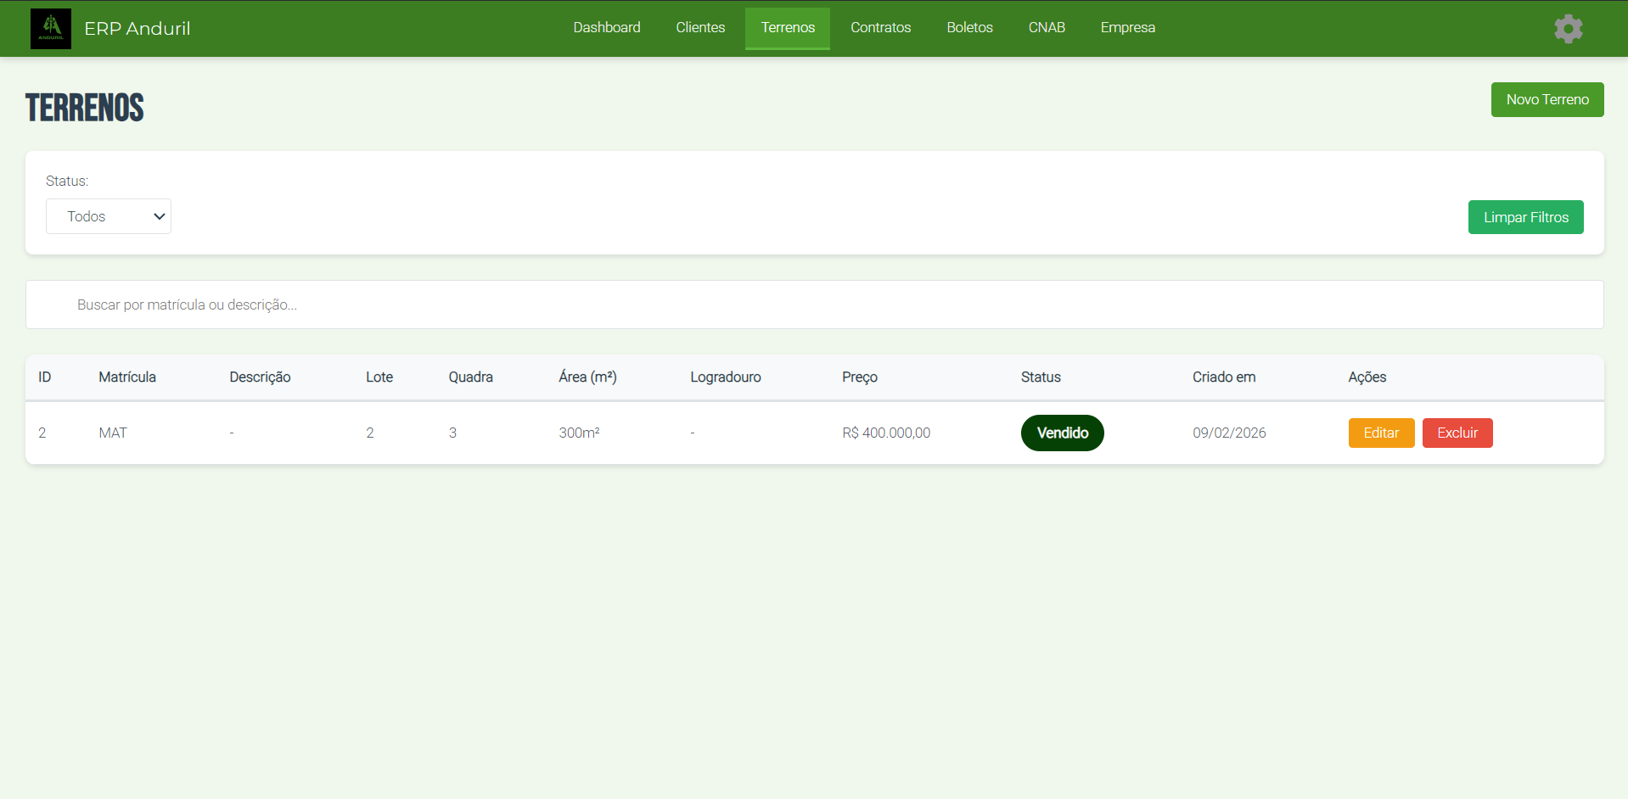The image size is (1628, 799).
Task: Click the Preço column header
Action: pyautogui.click(x=859, y=377)
